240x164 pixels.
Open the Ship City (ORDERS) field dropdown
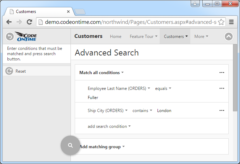click(107, 111)
